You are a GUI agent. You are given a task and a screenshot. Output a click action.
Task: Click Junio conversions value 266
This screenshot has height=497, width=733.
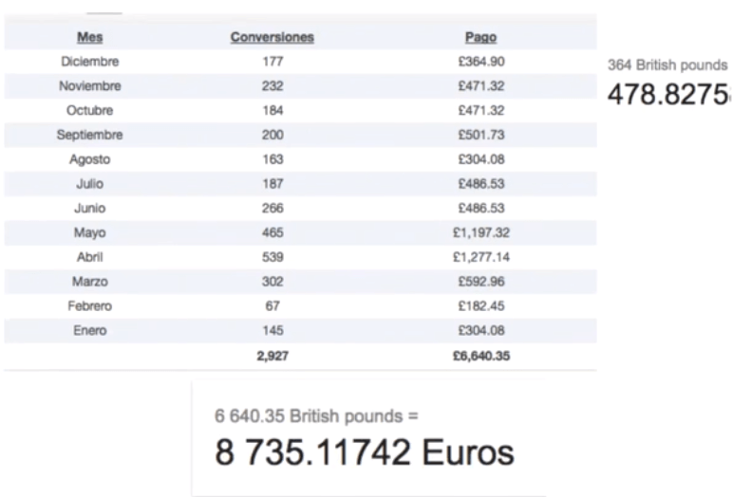coord(273,209)
